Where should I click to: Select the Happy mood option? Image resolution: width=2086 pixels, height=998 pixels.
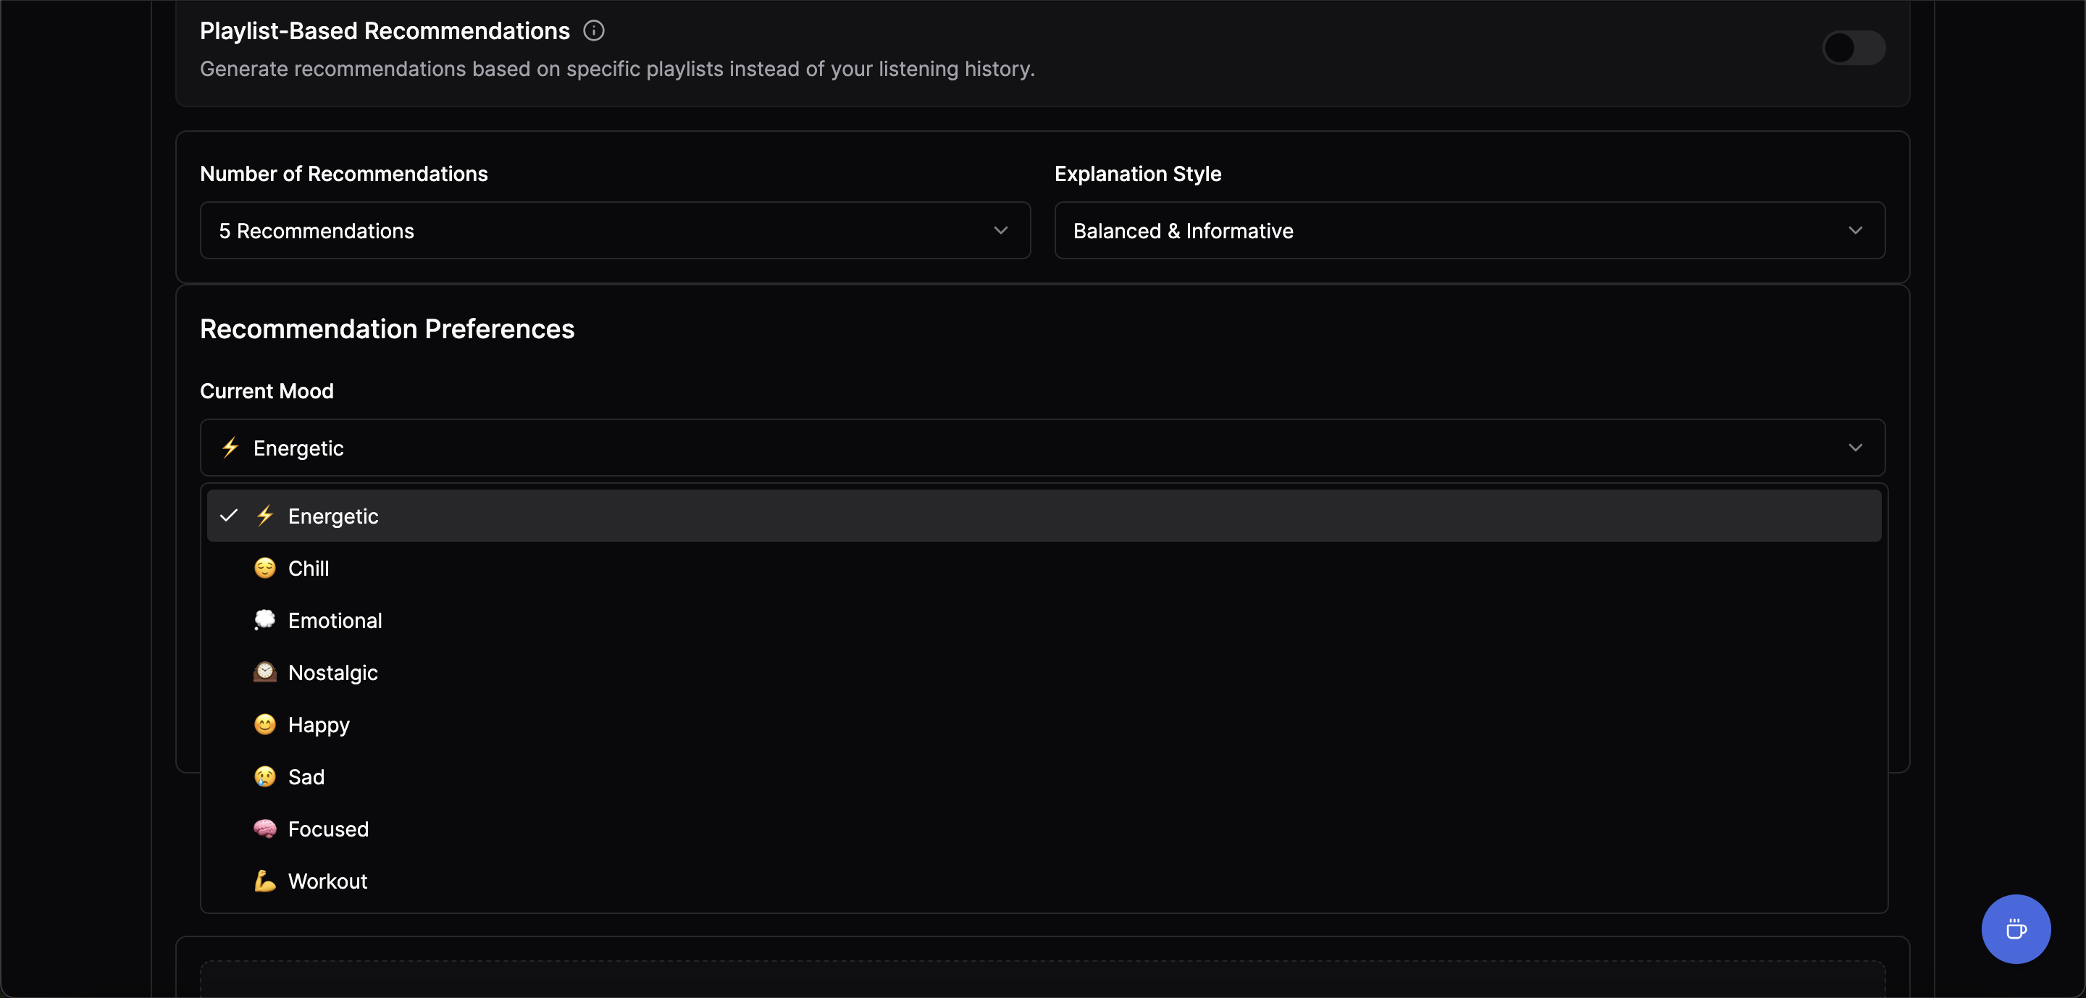[319, 724]
